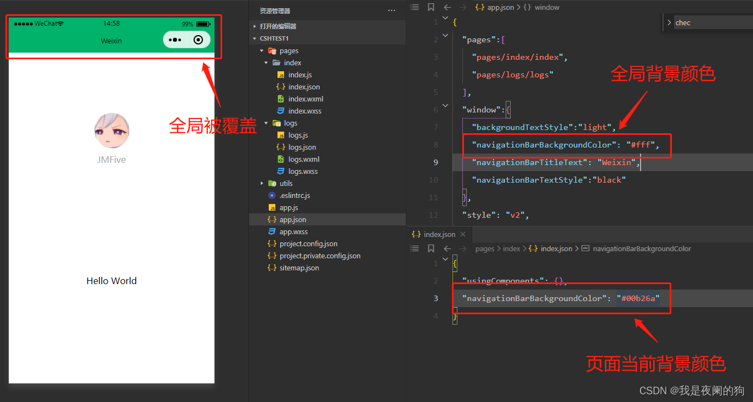Viewport: 753px width, 402px height.
Task: Click the outline list icon above index.json editor
Action: click(x=415, y=248)
